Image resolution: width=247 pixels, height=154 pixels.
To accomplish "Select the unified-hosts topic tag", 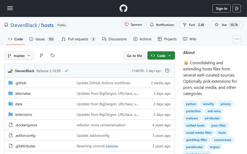I will click(x=195, y=126).
